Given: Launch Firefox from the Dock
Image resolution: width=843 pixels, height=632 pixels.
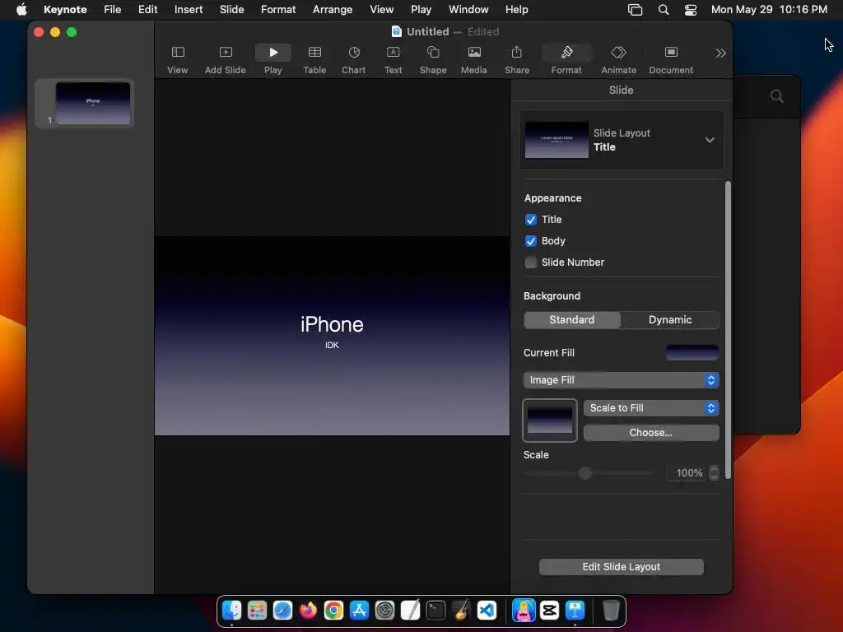Looking at the screenshot, I should pyautogui.click(x=308, y=611).
